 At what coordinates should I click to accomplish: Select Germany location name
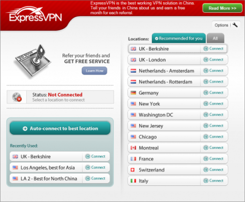(149, 93)
